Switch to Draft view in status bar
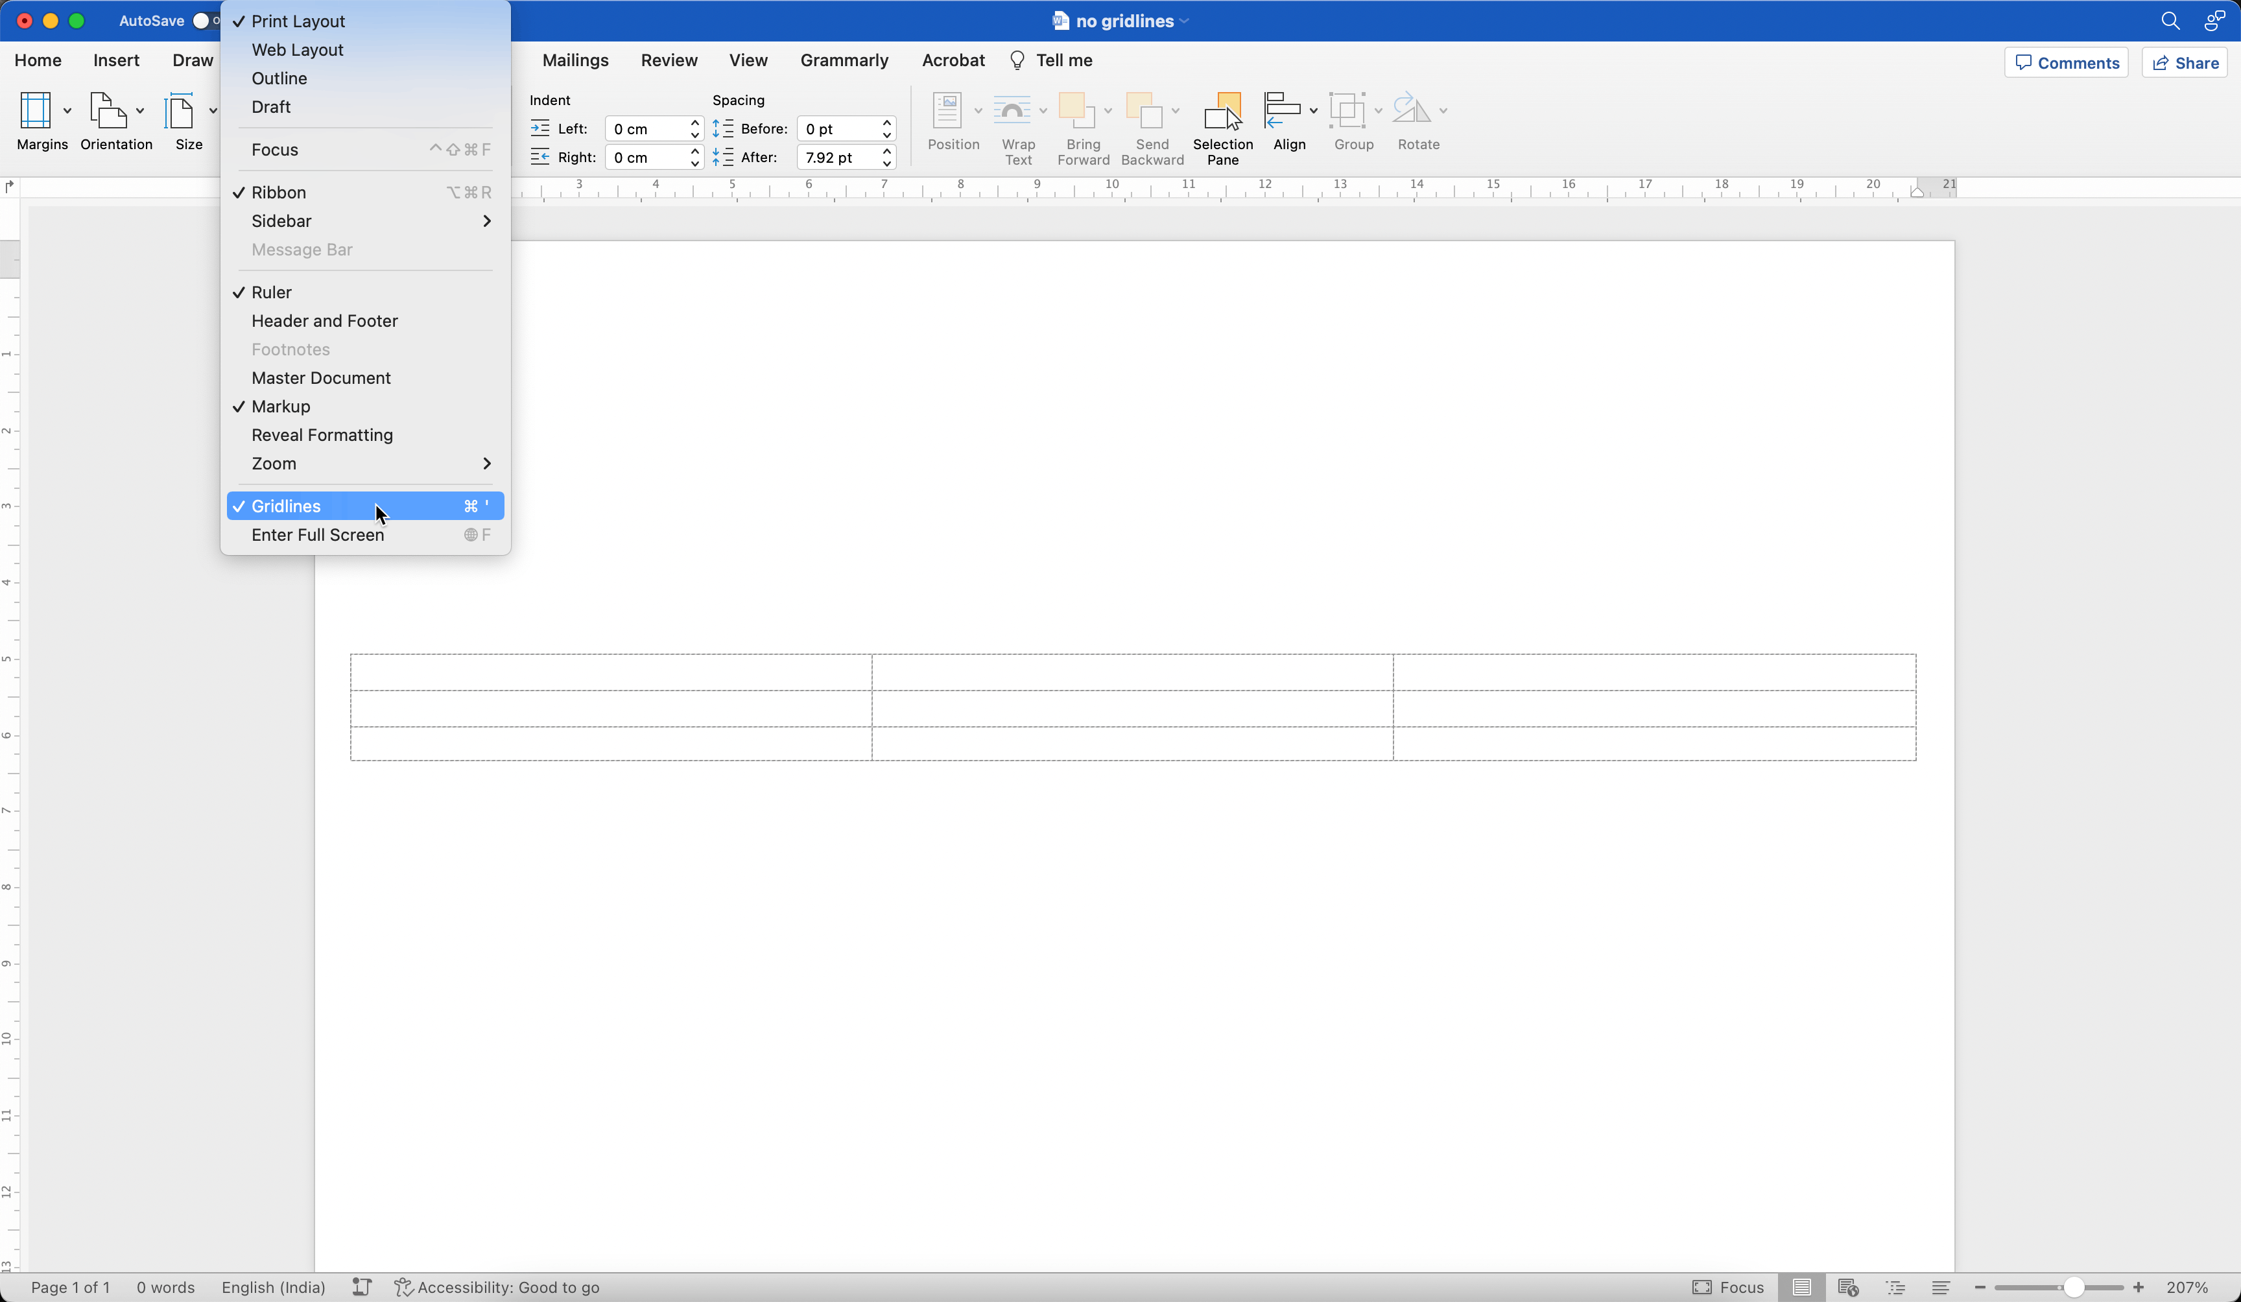Screen dimensions: 2241x1302 point(1941,1287)
